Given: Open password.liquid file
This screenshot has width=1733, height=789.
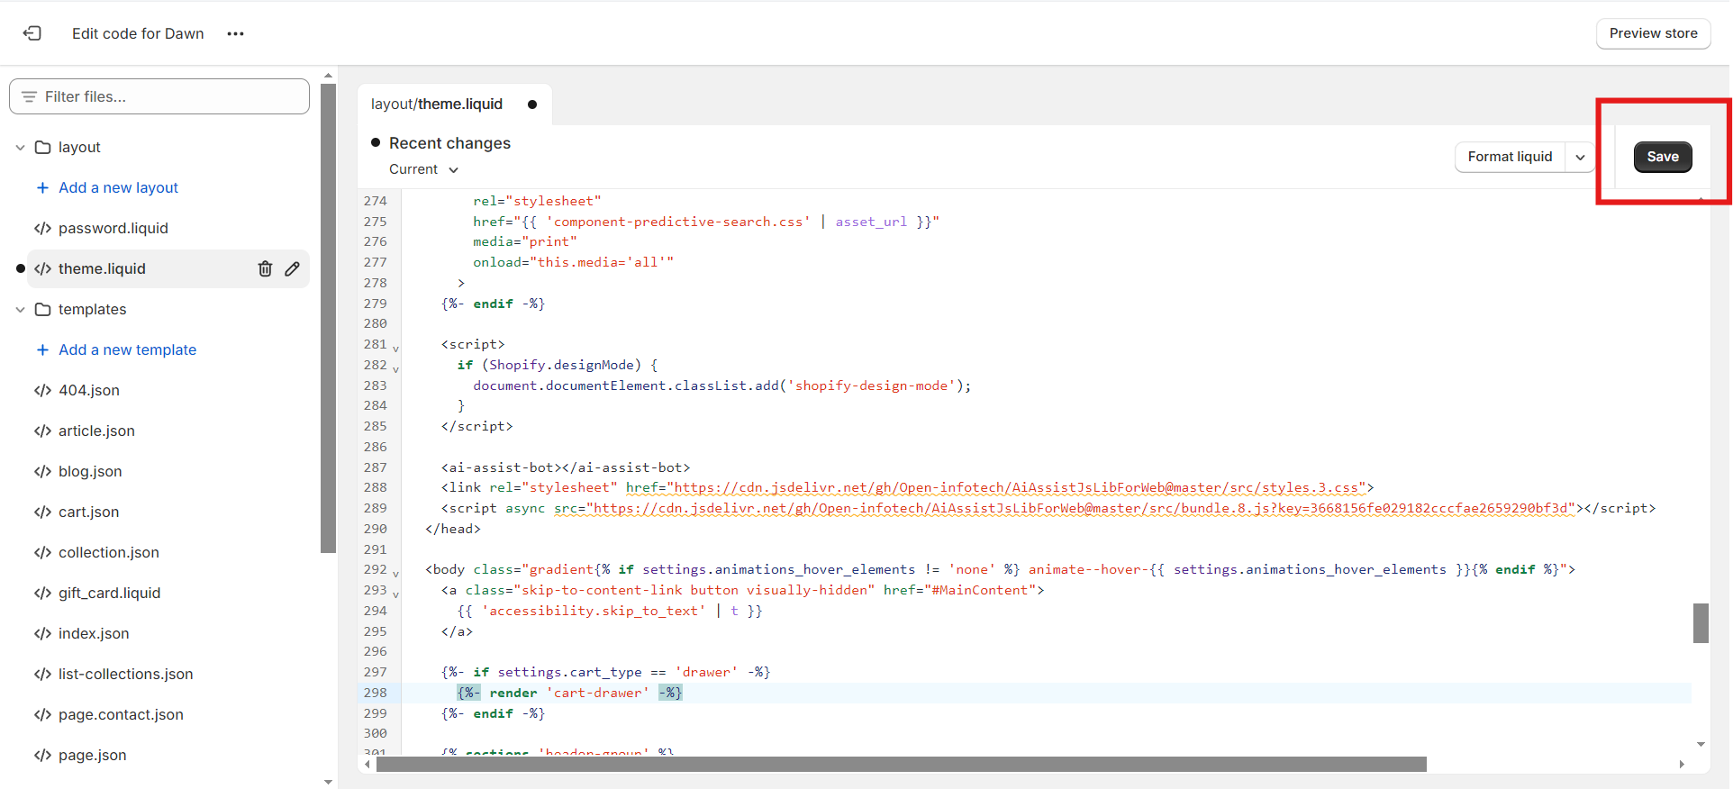Looking at the screenshot, I should (x=113, y=228).
